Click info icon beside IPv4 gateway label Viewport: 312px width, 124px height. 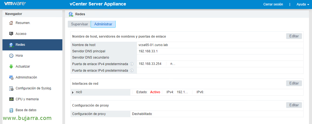coord(132,64)
